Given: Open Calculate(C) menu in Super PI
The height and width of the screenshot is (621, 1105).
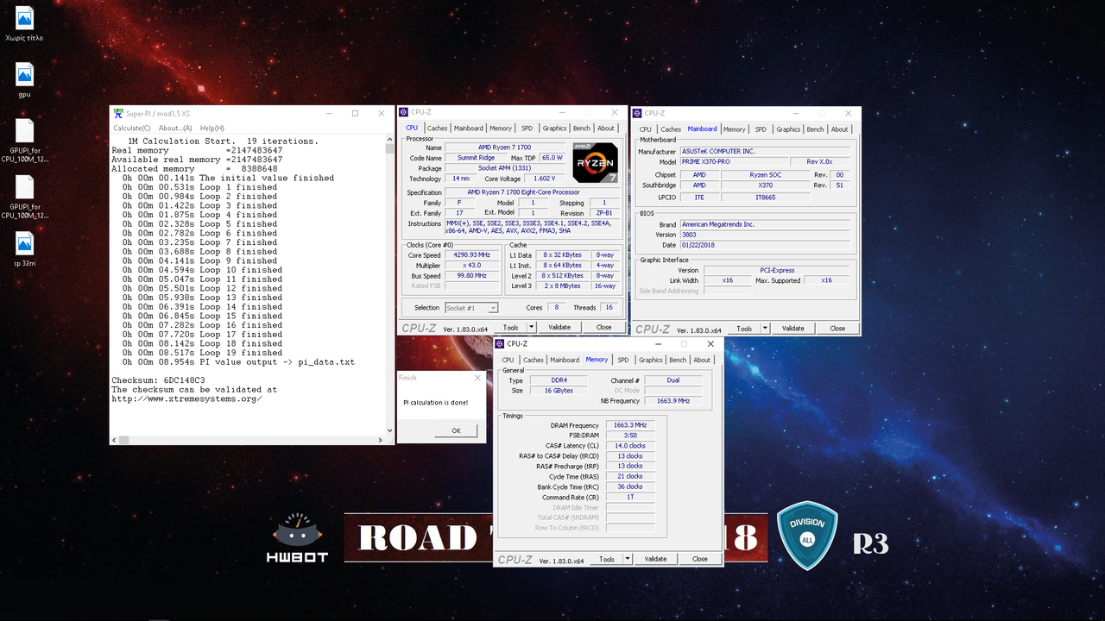Looking at the screenshot, I should click(132, 129).
